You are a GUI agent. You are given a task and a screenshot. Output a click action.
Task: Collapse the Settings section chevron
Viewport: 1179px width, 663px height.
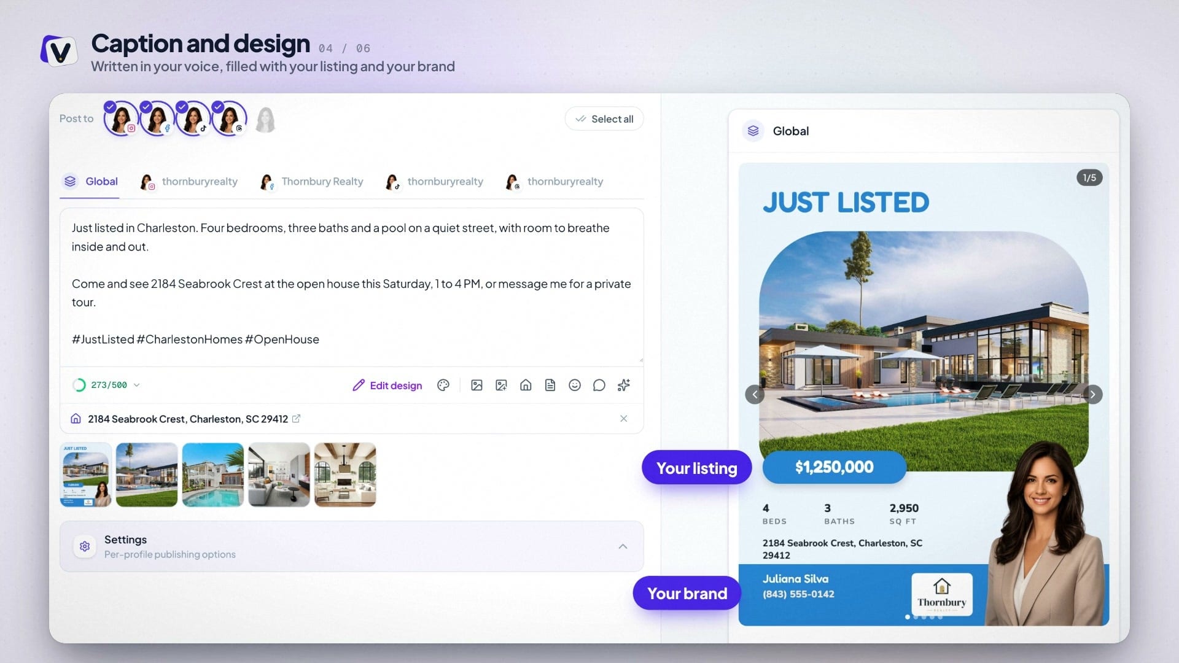coord(623,546)
